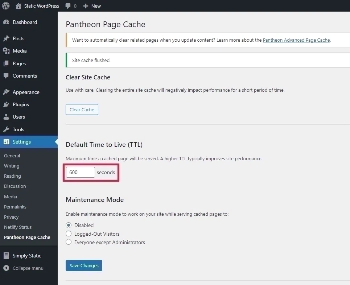Go to the Permalinks settings entry

coord(15,207)
